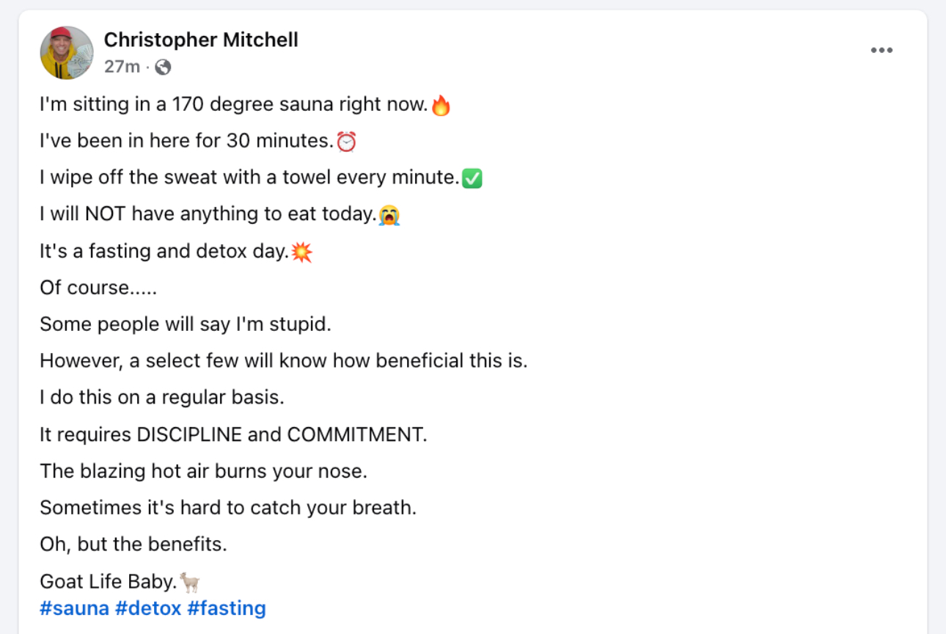This screenshot has width=946, height=634.
Task: Follow the #fasting hashtag
Action: point(227,608)
